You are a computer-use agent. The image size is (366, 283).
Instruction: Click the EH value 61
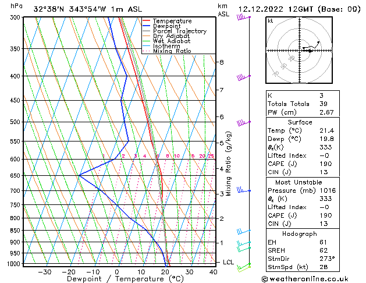[324, 242]
